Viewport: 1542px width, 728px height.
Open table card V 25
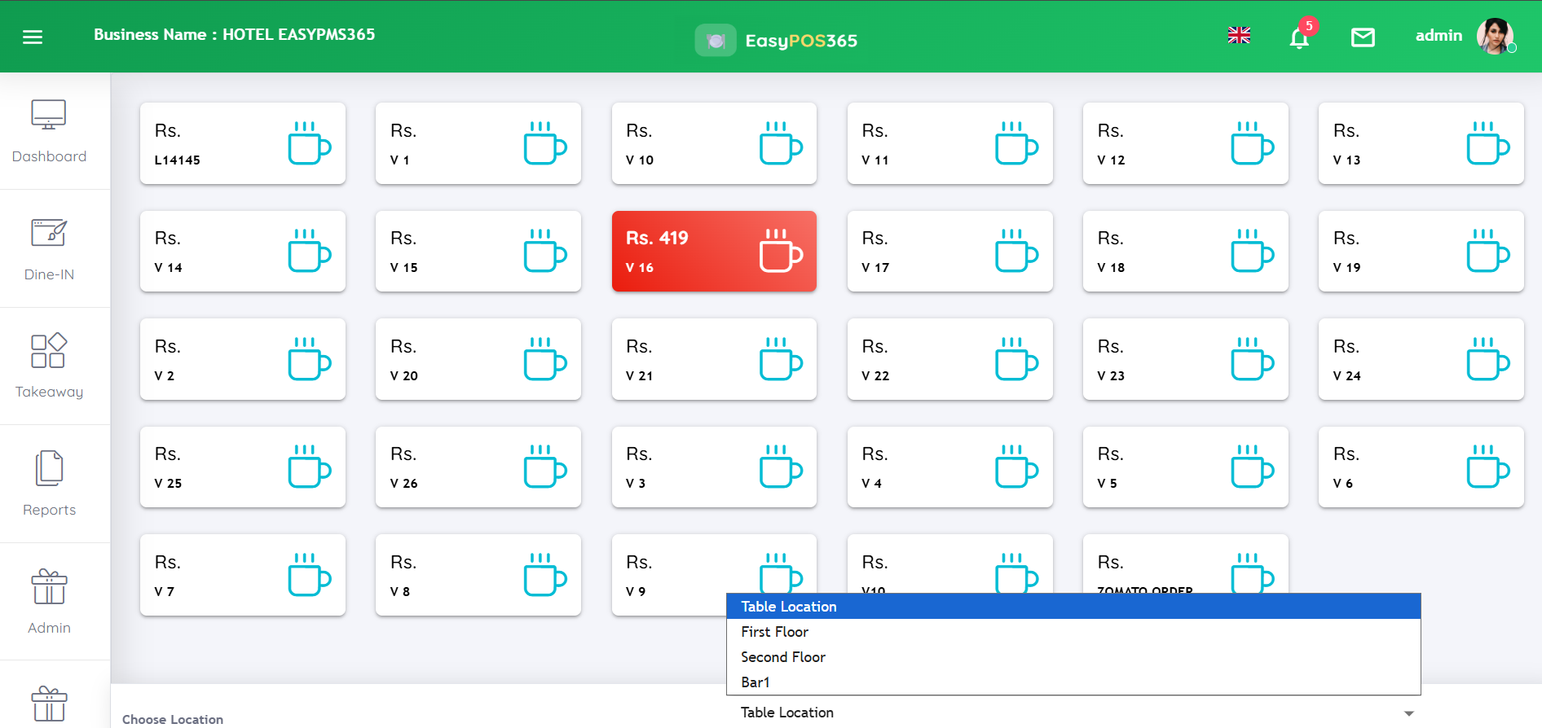click(x=243, y=467)
